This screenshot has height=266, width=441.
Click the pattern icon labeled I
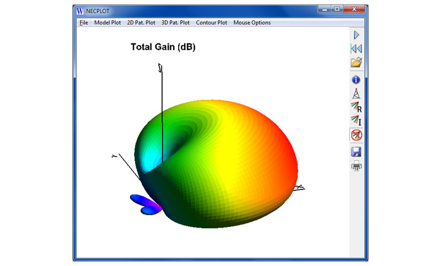[356, 120]
